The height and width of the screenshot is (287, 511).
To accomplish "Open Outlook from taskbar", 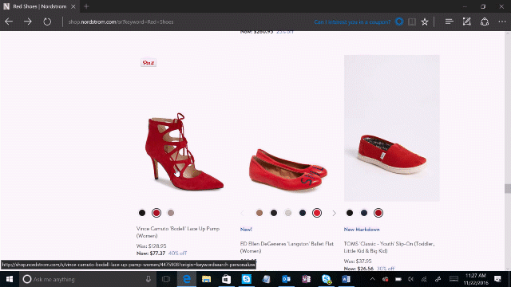I will pyautogui.click(x=286, y=279).
